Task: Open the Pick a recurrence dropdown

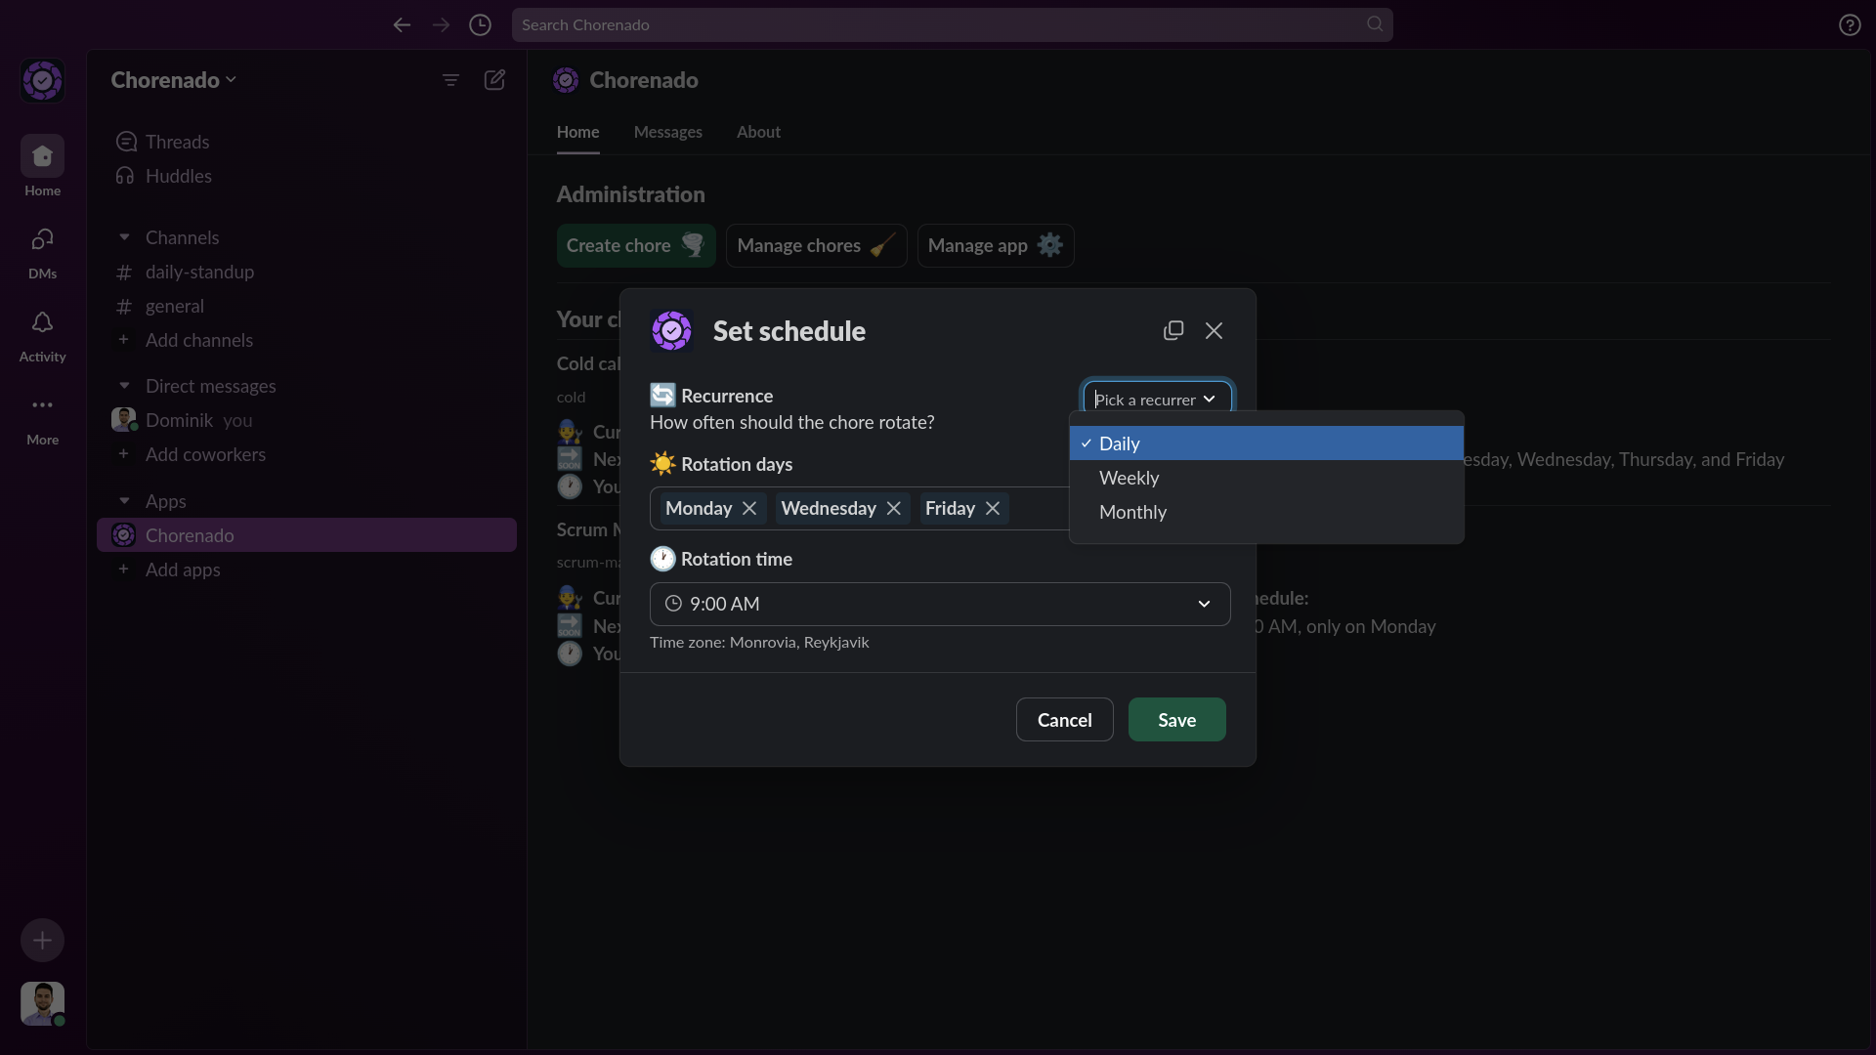Action: click(1157, 399)
